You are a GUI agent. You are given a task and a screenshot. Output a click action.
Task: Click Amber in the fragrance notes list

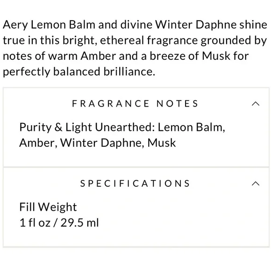(x=38, y=143)
